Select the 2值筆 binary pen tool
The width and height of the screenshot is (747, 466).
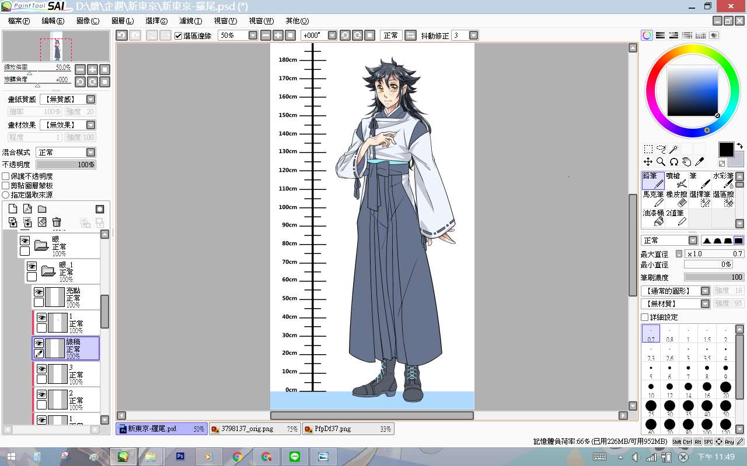point(677,218)
